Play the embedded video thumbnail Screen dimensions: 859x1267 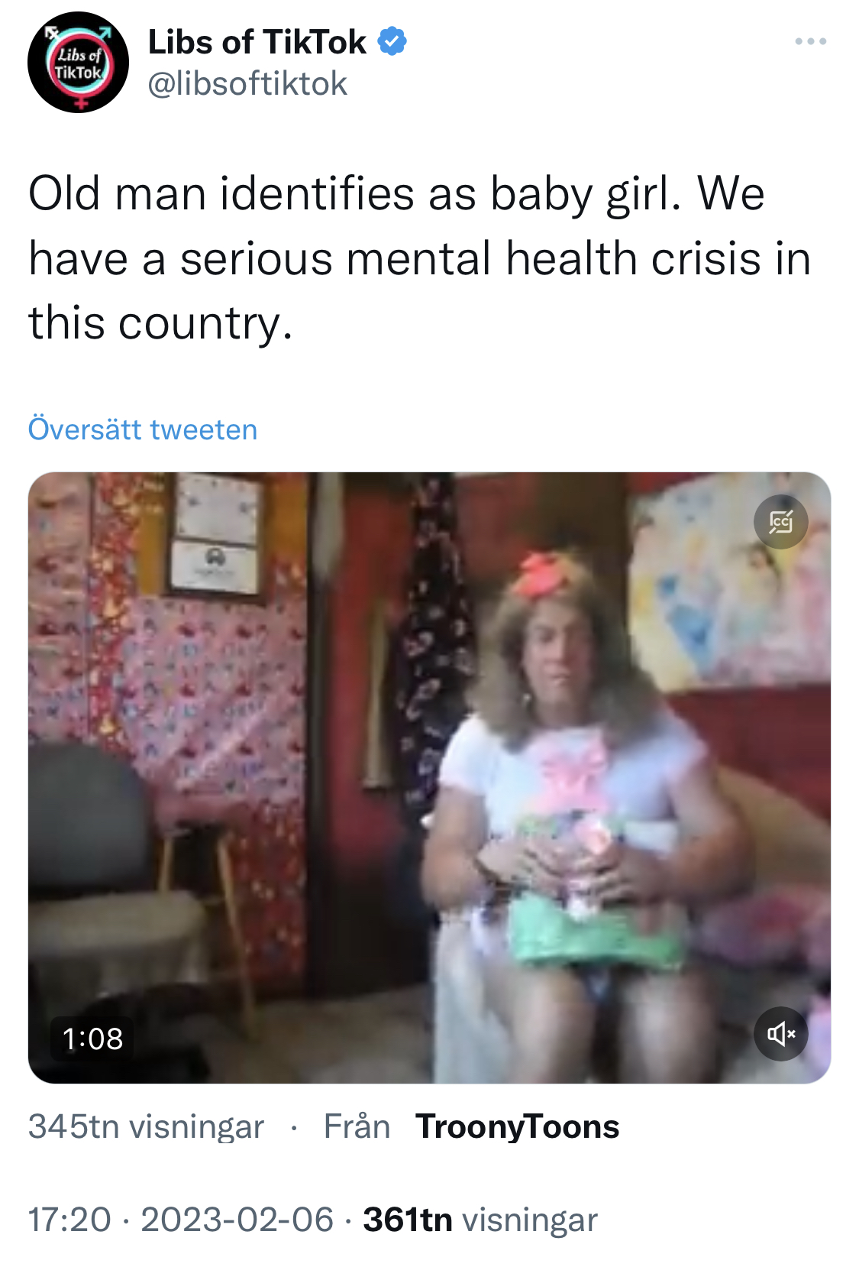click(x=429, y=777)
